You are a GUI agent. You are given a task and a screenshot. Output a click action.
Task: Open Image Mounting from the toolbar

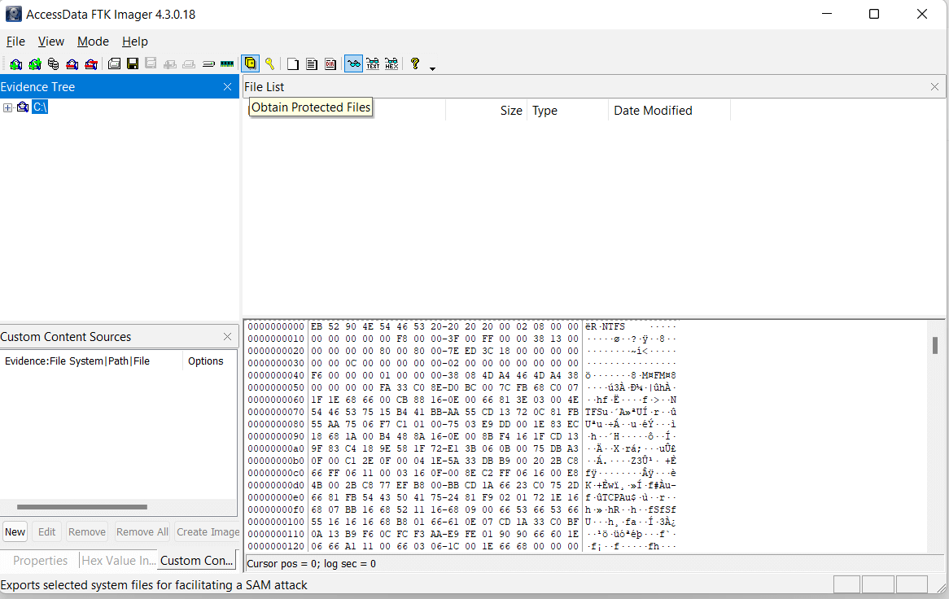tap(53, 63)
